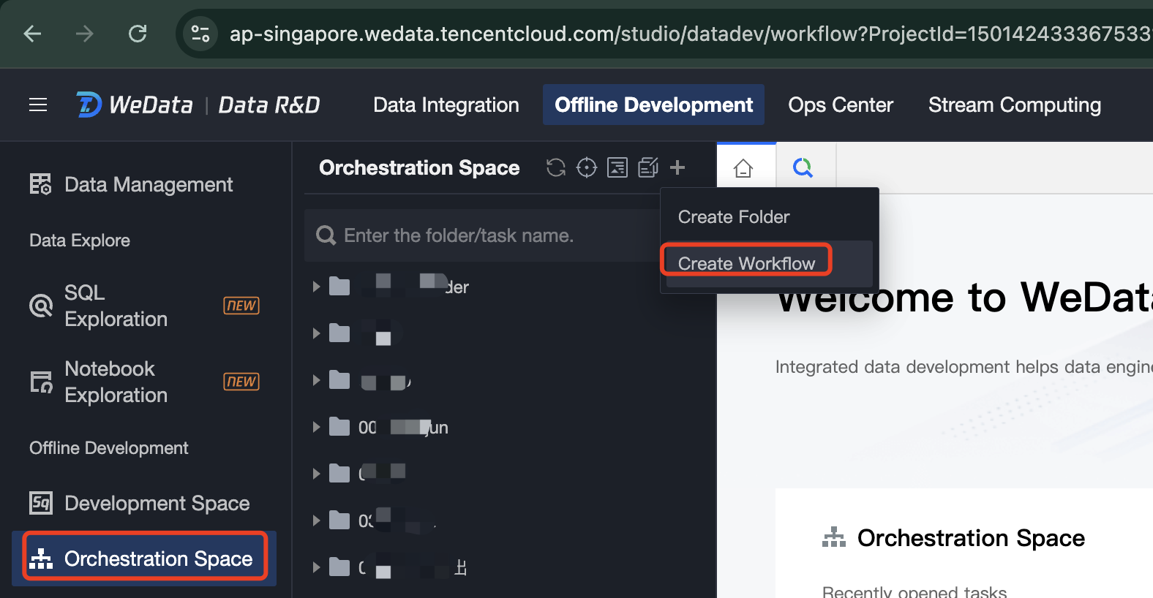The image size is (1153, 598).
Task: Open Development Space in sidebar
Action: tap(145, 503)
